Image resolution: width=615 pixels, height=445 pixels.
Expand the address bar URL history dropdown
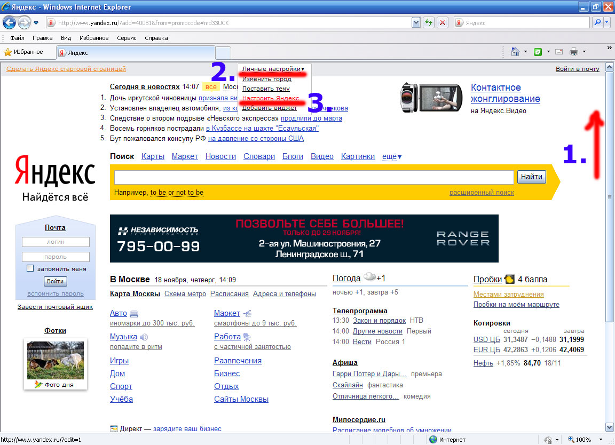[416, 23]
